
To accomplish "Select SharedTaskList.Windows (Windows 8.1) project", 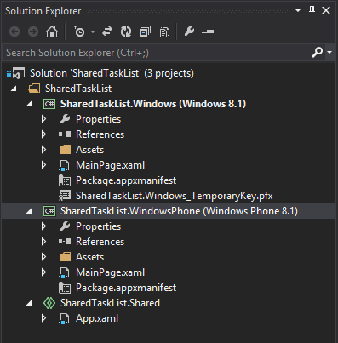I will tap(153, 104).
